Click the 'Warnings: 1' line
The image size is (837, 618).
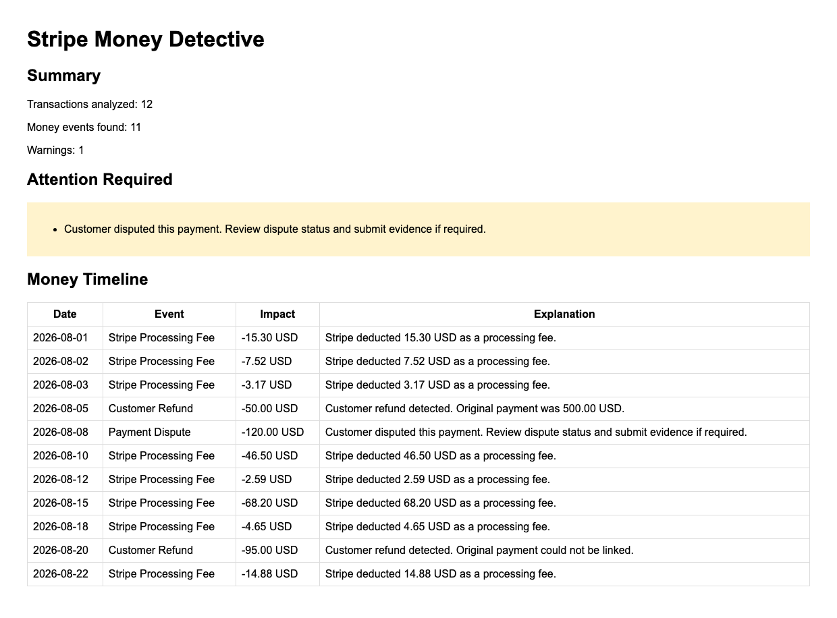tap(55, 150)
